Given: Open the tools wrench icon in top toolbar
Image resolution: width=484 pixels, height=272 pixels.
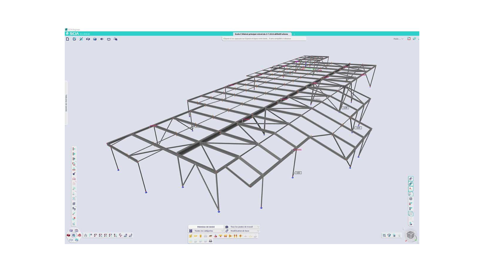Looking at the screenshot, I should point(81,39).
